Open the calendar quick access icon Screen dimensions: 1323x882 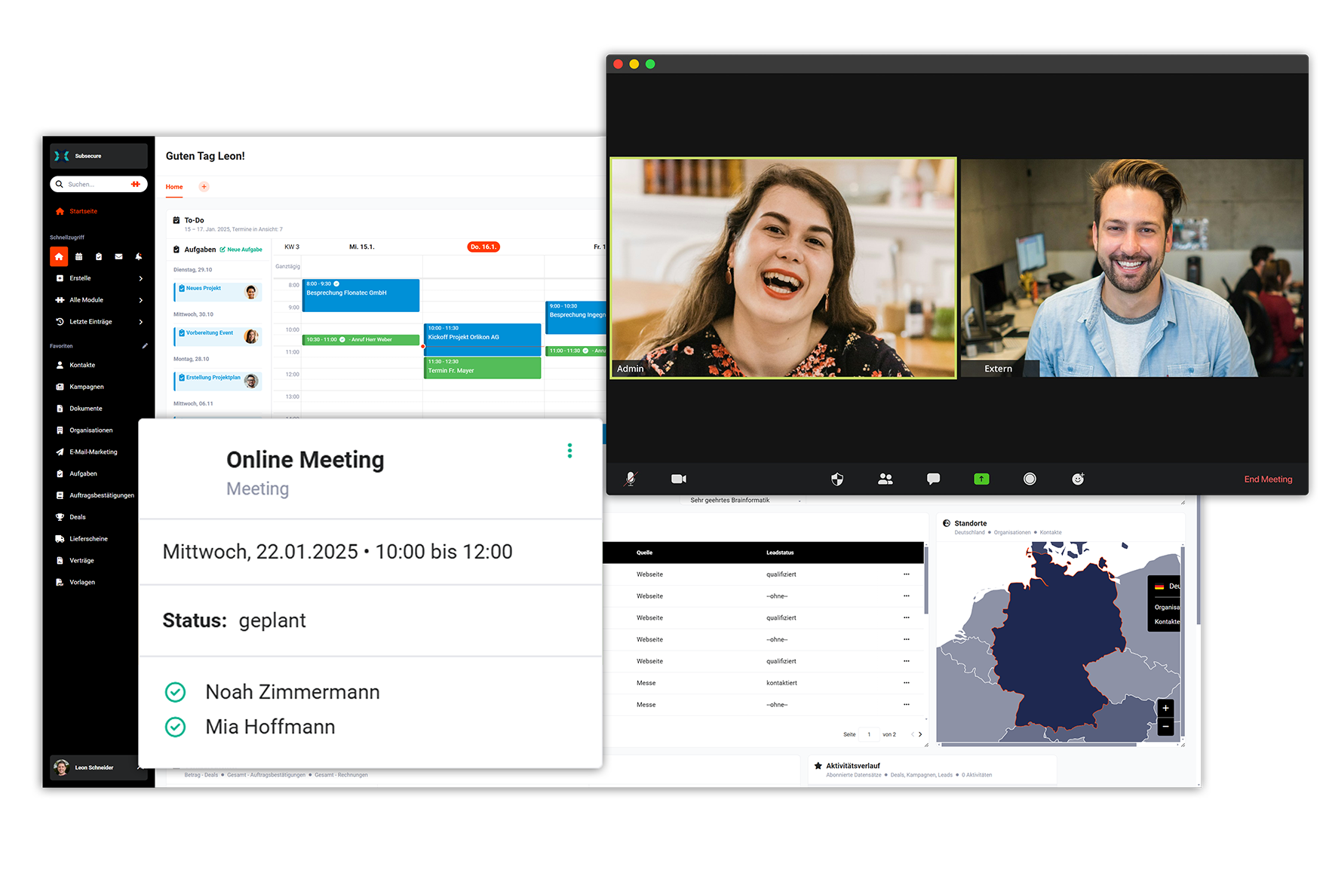(x=78, y=257)
